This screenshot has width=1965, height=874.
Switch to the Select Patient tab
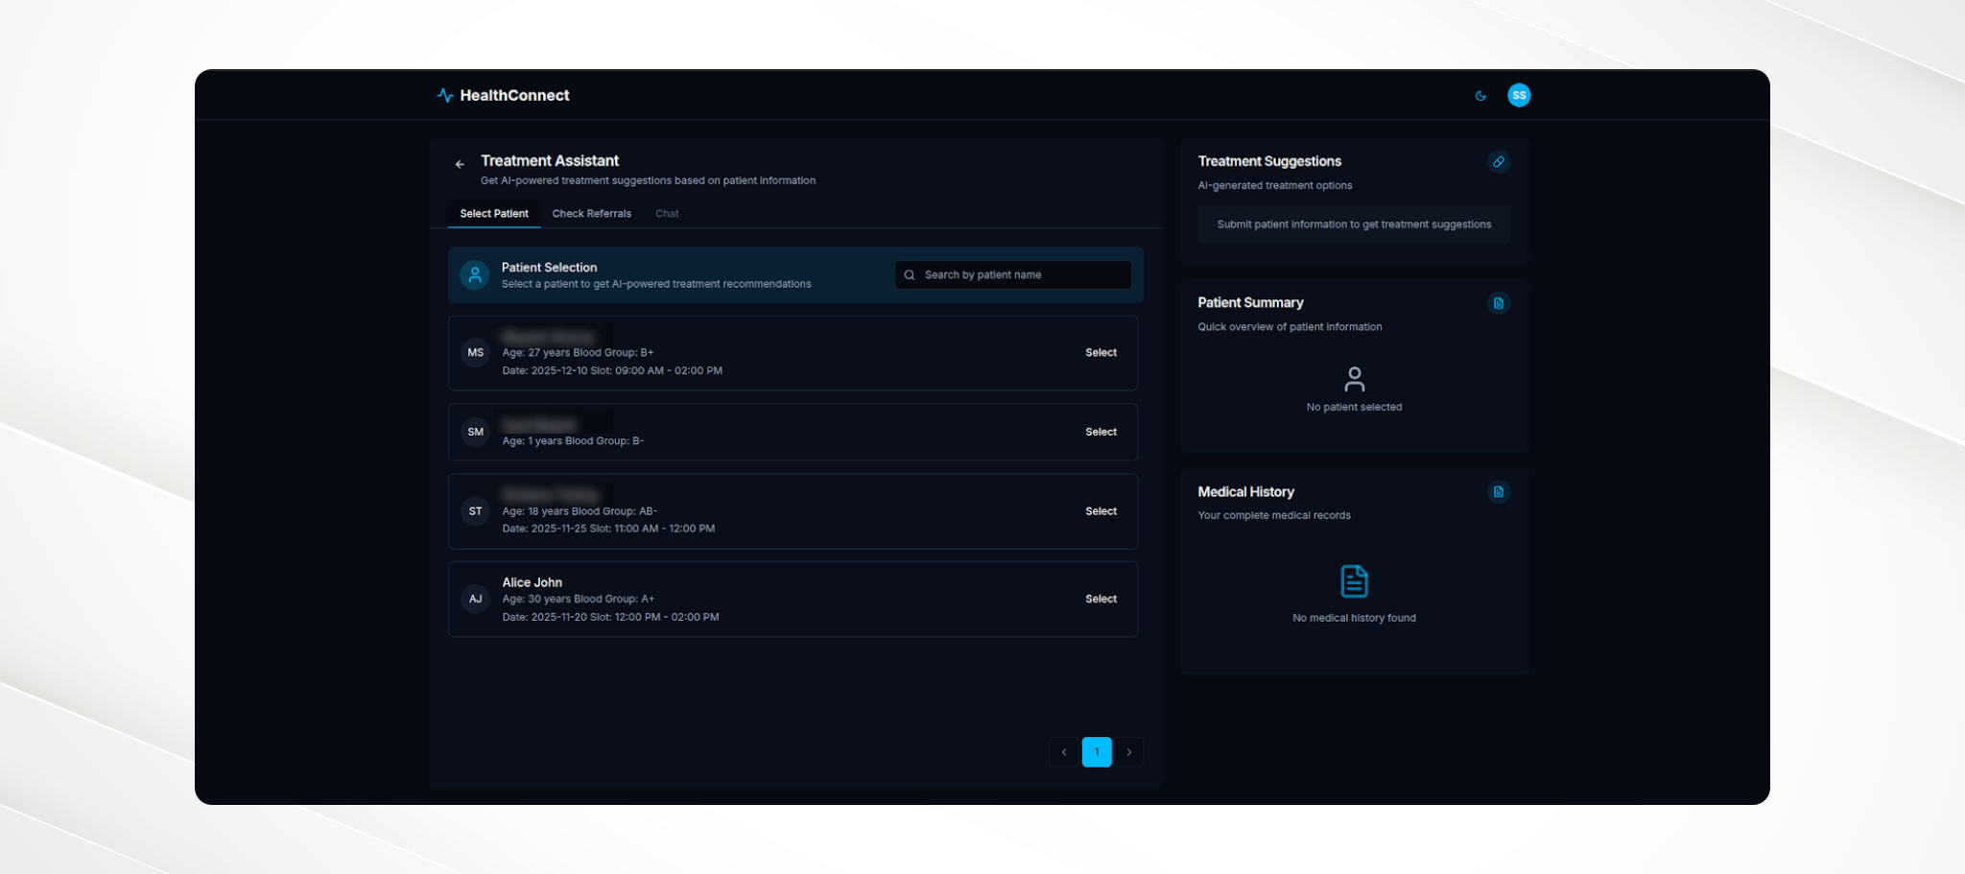(493, 213)
